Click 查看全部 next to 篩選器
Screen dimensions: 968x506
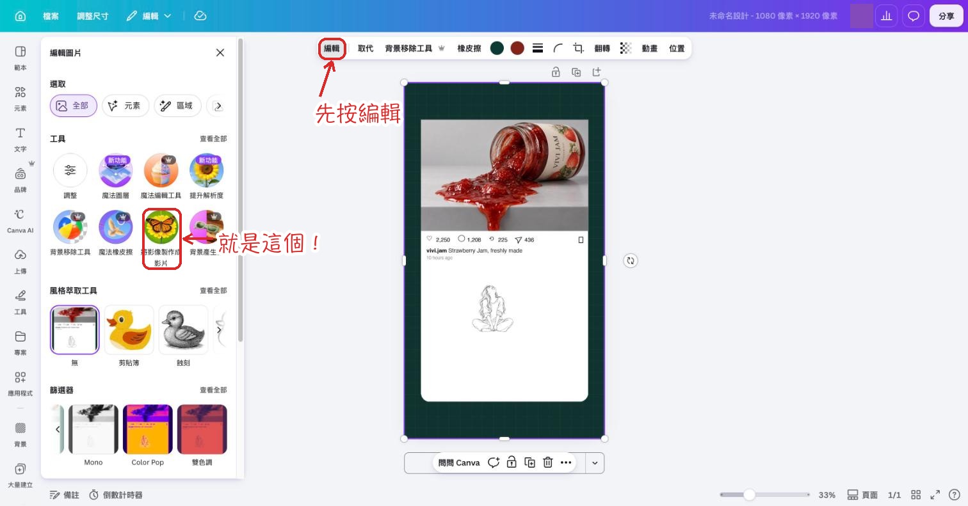[213, 390]
